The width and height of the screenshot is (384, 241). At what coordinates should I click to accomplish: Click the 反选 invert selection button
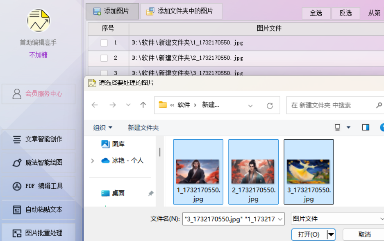[345, 13]
